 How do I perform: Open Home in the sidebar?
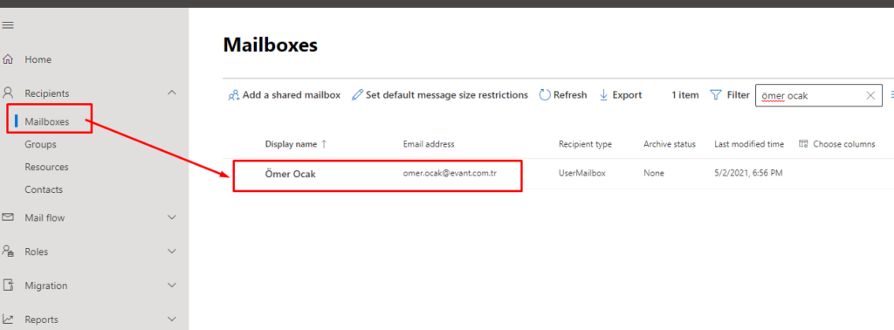coord(38,59)
